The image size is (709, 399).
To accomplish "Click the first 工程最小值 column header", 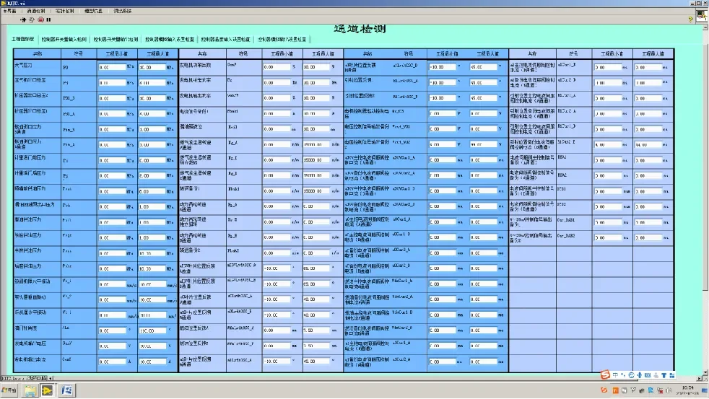I will pyautogui.click(x=117, y=53).
